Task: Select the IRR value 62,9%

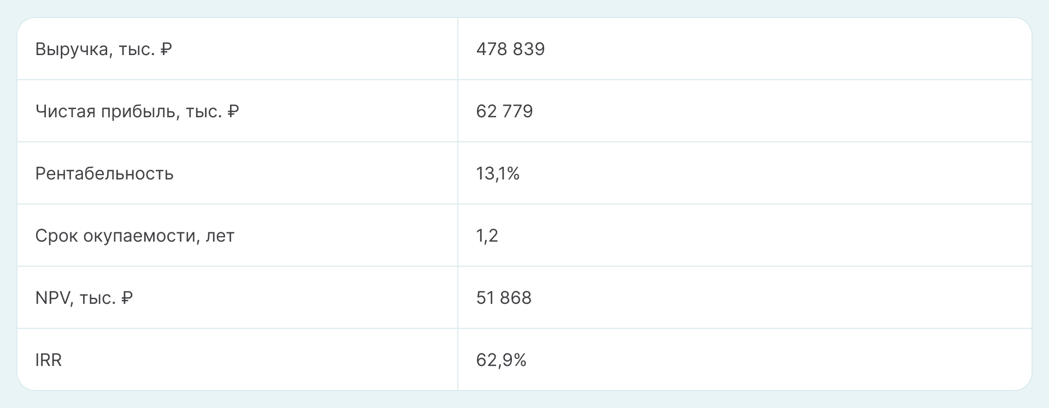Action: tap(501, 361)
